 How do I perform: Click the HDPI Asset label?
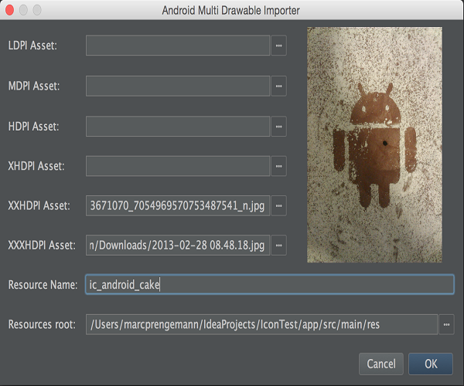(33, 127)
